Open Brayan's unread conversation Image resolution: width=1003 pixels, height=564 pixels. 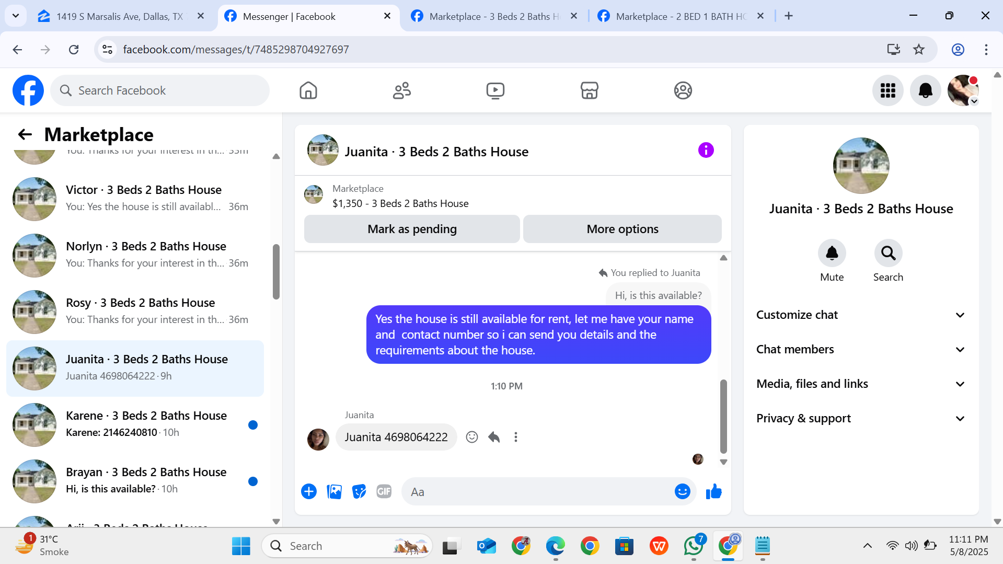[x=135, y=480]
